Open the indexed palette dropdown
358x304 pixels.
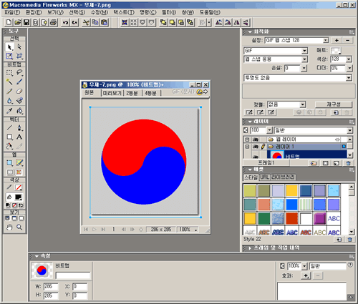coord(304,59)
